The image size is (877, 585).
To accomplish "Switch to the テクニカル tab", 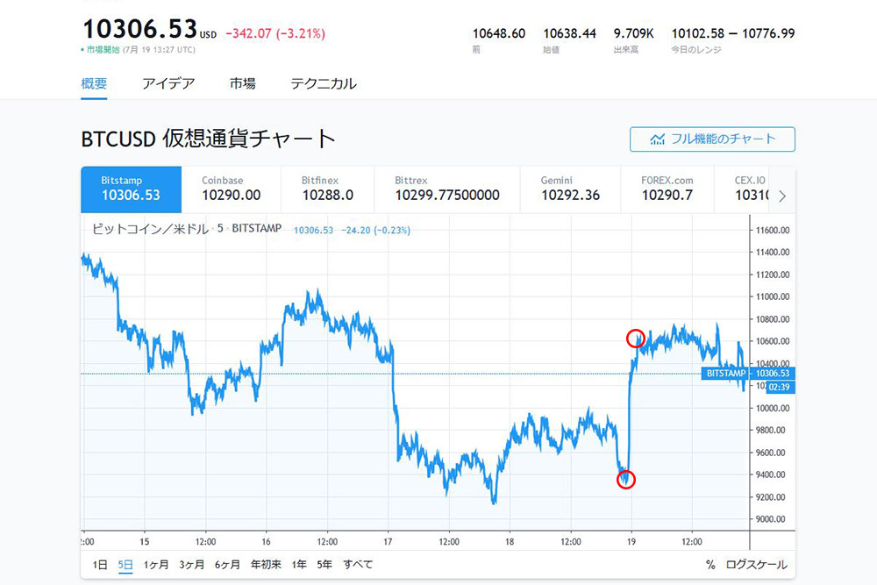I will pyautogui.click(x=324, y=84).
